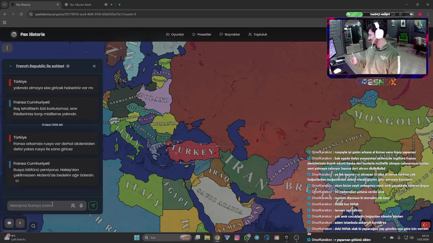The image size is (433, 243).
Task: Click the browser address bar URL
Action: 86,14
